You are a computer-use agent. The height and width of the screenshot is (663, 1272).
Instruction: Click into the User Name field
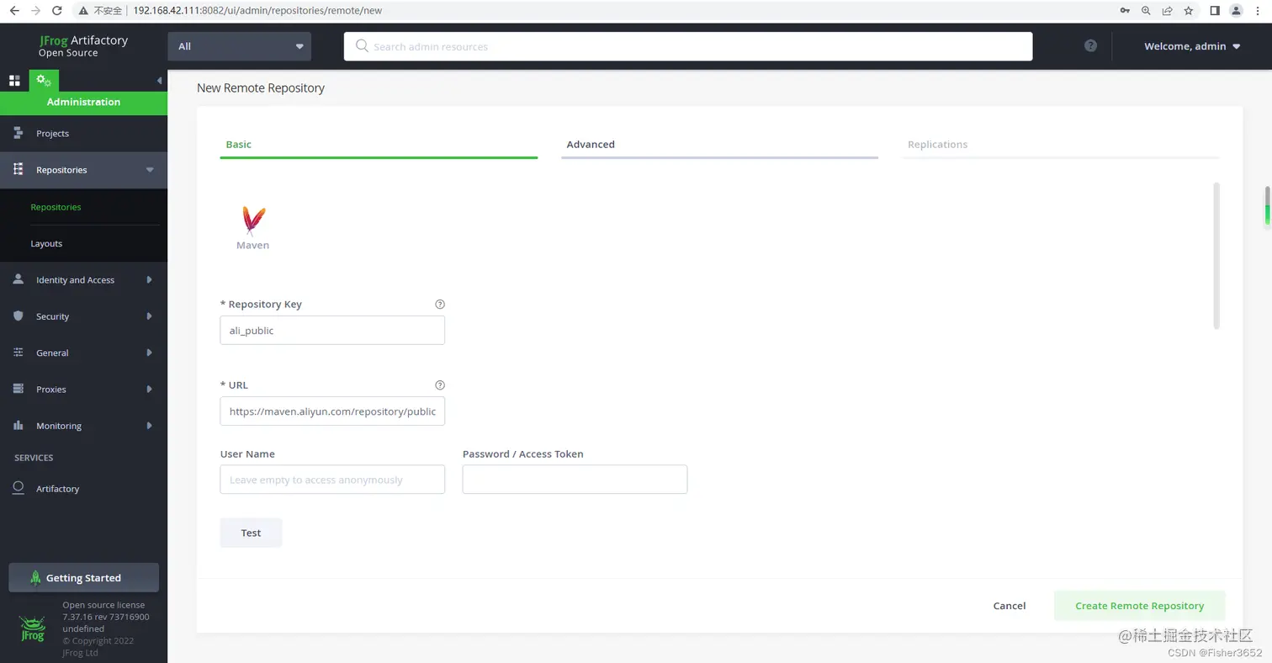coord(332,480)
